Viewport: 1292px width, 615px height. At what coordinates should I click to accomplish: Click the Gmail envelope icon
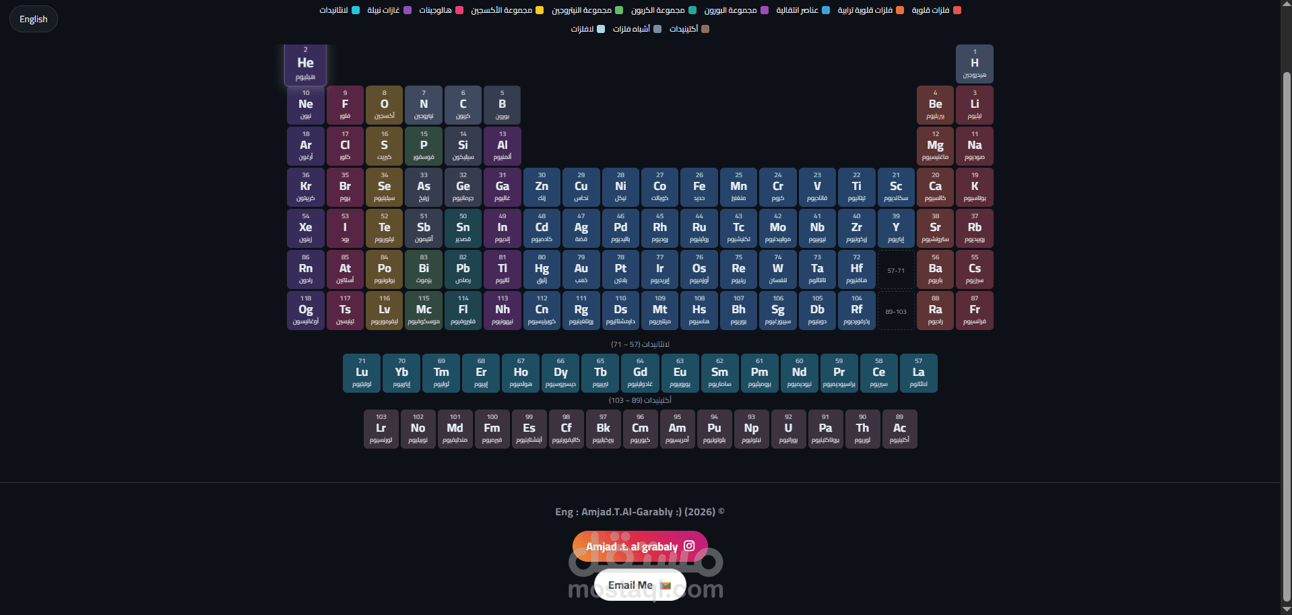[666, 585]
